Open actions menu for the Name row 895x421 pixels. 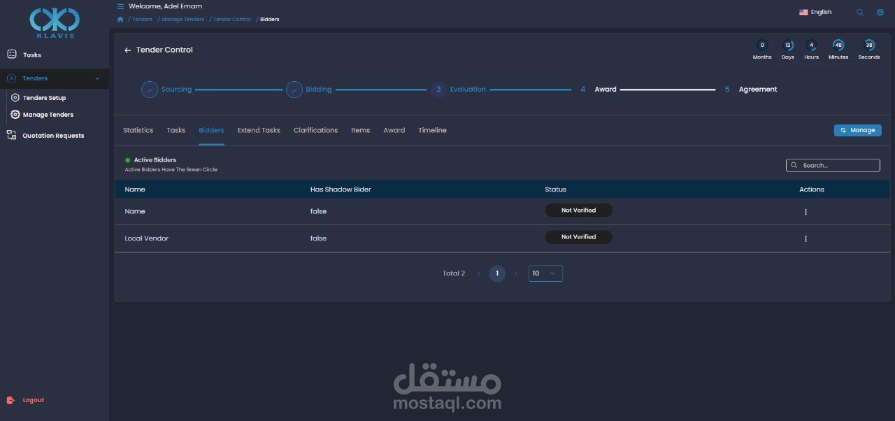pos(805,212)
